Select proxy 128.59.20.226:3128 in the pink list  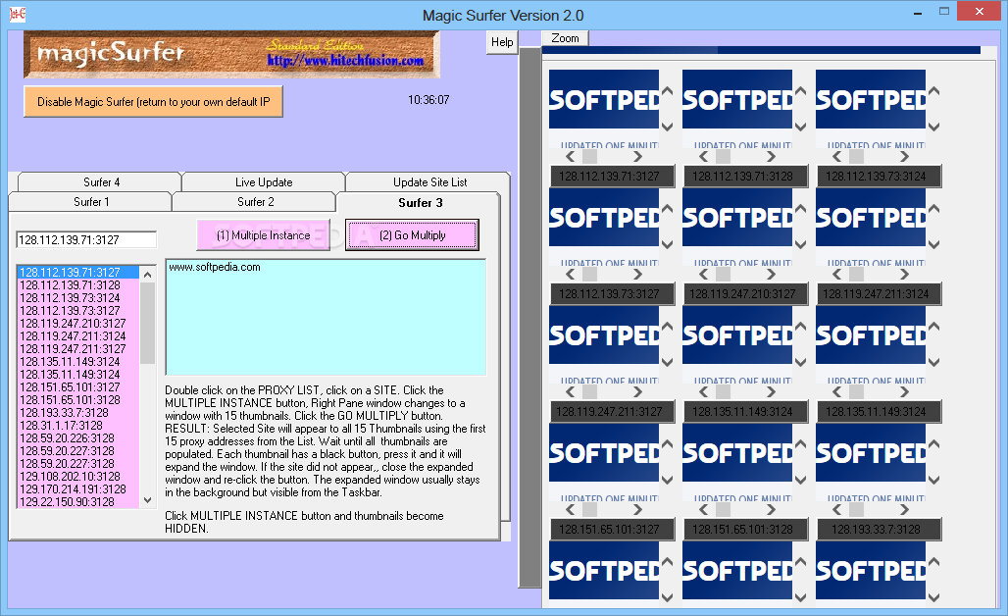point(78,437)
